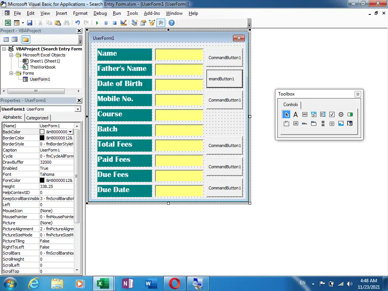Click the ForeColor black swatch

coord(42,180)
